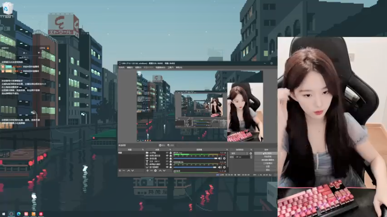Open the Windows Start menu
The image size is (387, 217).
(3, 214)
